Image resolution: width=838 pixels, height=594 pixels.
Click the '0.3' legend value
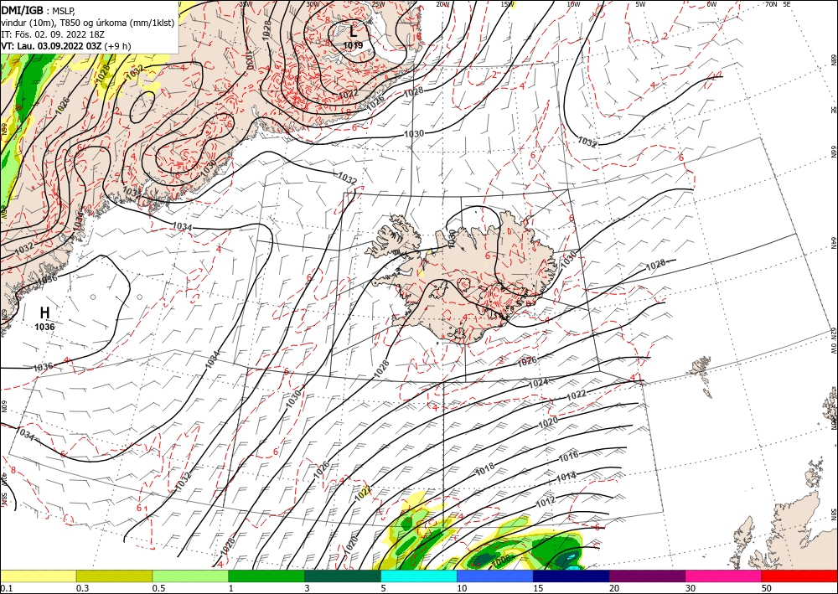click(82, 588)
